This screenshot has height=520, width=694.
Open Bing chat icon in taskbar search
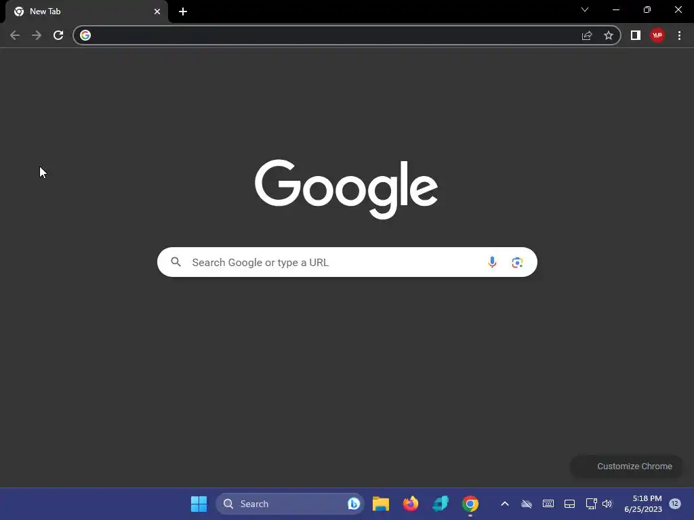(354, 504)
